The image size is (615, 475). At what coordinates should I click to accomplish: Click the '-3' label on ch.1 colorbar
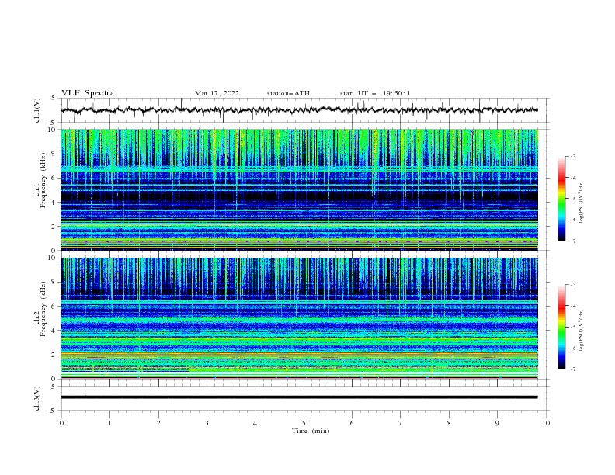pos(572,156)
